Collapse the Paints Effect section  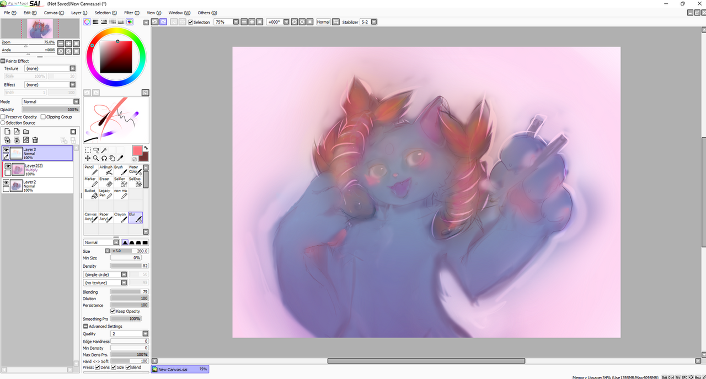3,61
